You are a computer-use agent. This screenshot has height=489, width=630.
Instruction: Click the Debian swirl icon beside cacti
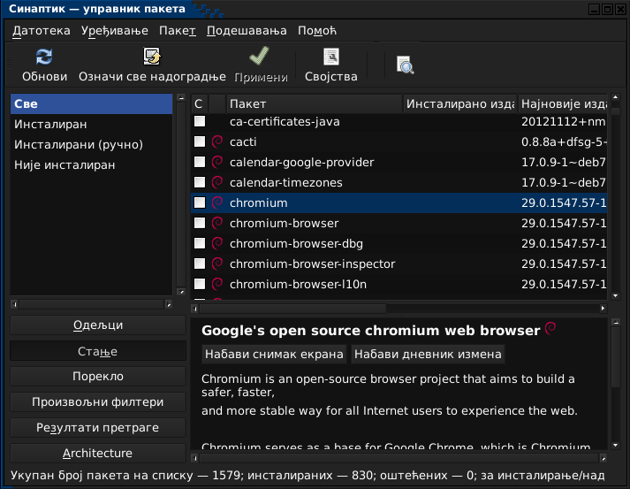(x=217, y=141)
